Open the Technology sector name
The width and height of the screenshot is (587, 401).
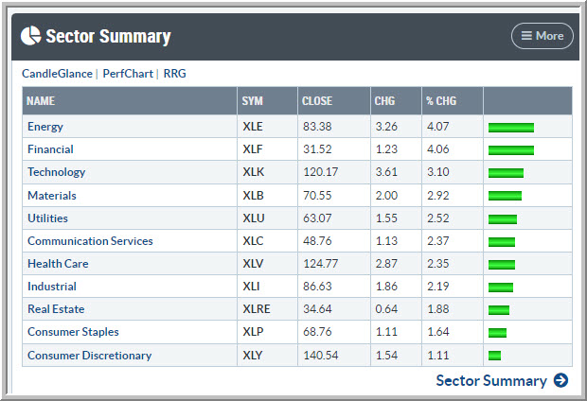(57, 172)
